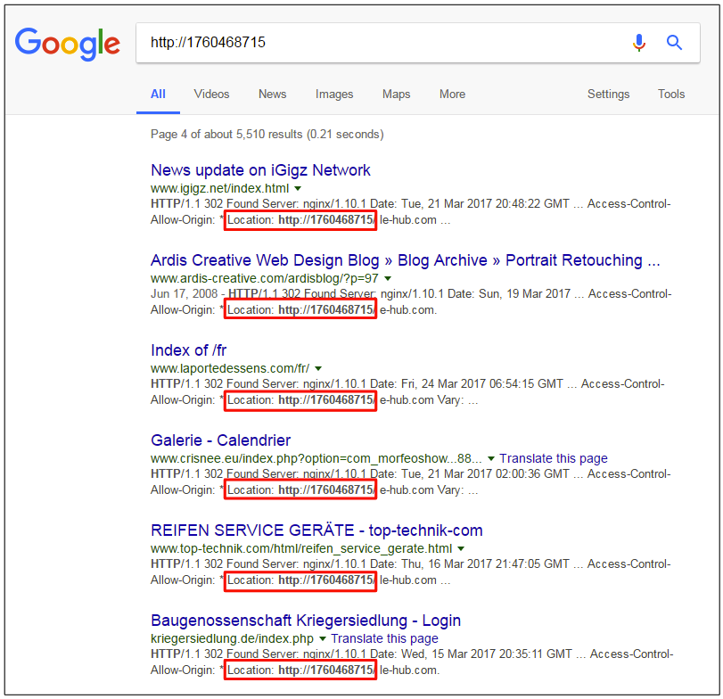Open search Settings menu
This screenshot has width=723, height=699.
click(608, 94)
